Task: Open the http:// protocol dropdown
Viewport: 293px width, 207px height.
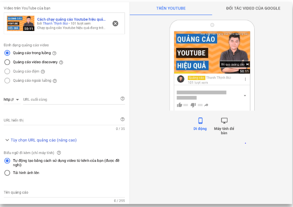Action: (11, 99)
